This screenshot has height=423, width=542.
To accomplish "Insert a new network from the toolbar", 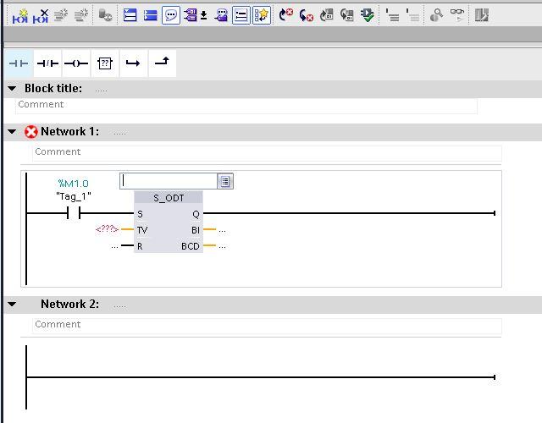I will pyautogui.click(x=20, y=16).
